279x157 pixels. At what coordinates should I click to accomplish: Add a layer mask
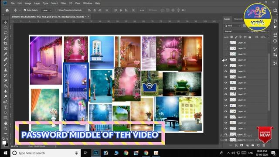[x=242, y=145]
